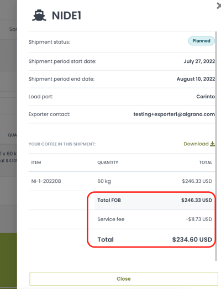Click the dimmed background outside the panel
Image resolution: width=221 pixels, height=289 pixels.
coord(8,111)
